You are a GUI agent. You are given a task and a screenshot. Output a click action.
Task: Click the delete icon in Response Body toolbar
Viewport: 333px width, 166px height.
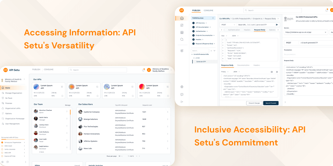pyautogui.click(x=277, y=72)
